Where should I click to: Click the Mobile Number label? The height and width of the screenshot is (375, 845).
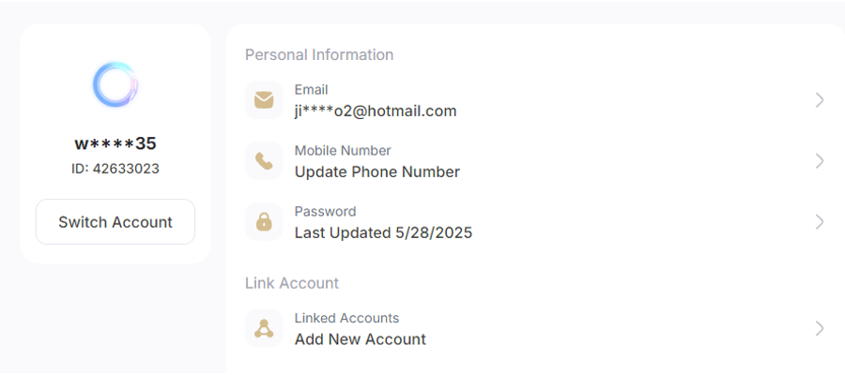(x=343, y=151)
